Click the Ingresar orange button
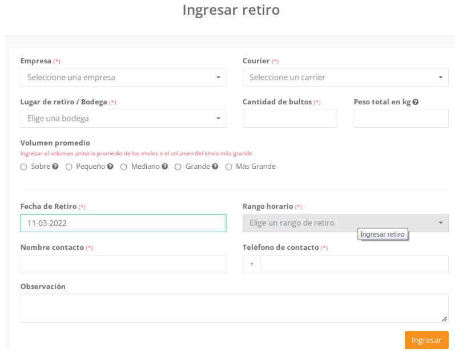The width and height of the screenshot is (455, 356). click(426, 340)
